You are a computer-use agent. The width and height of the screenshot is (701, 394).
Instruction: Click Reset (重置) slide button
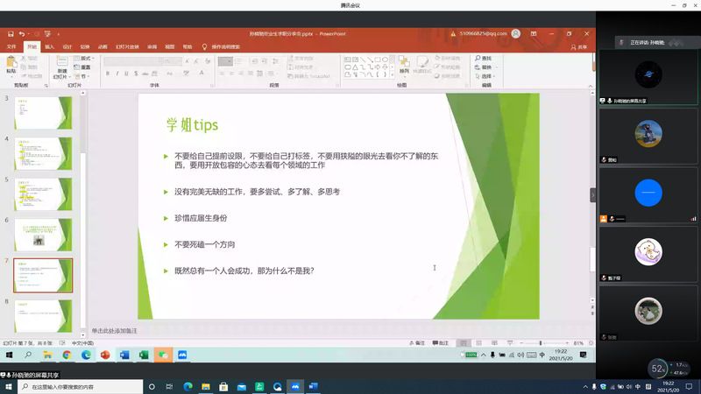[x=82, y=67]
